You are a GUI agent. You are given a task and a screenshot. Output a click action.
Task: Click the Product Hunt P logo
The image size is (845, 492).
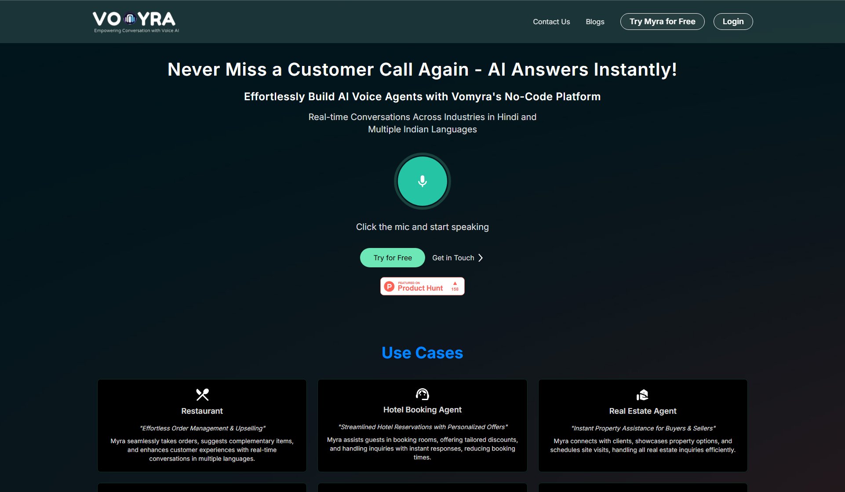pos(389,287)
